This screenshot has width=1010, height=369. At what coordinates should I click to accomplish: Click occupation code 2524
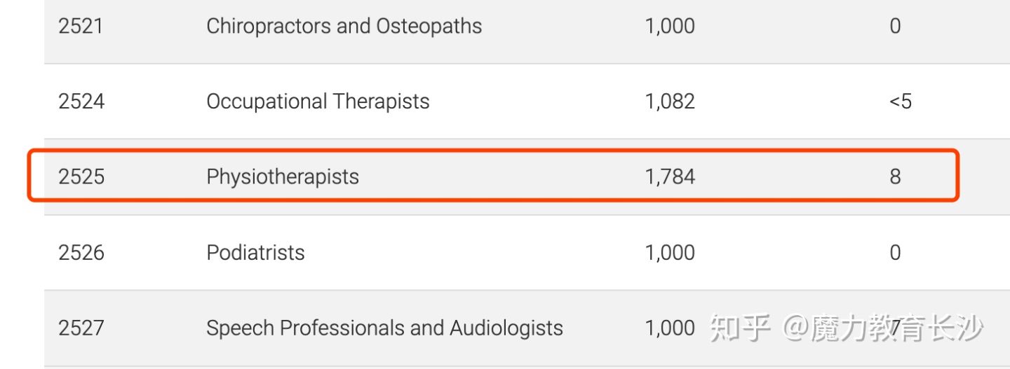click(x=81, y=102)
